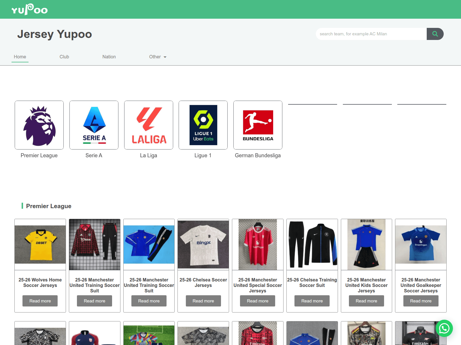Open the Serie A logo tile
The height and width of the screenshot is (345, 461).
(94, 125)
